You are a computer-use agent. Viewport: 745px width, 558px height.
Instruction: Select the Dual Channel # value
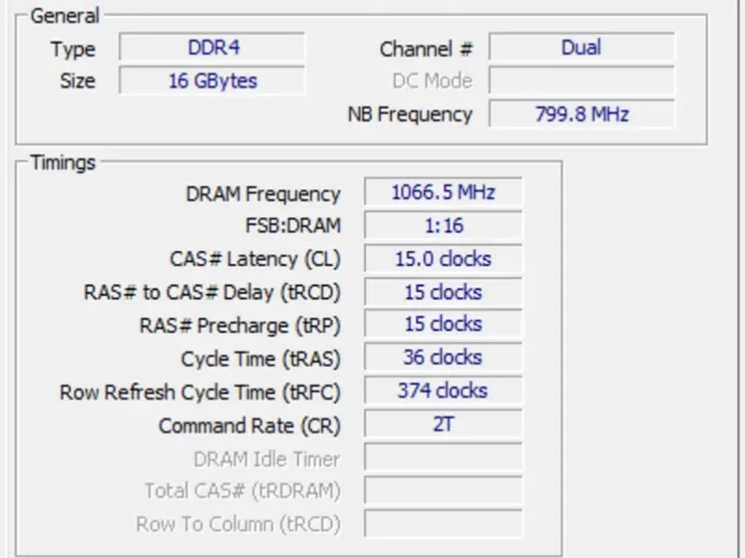(581, 47)
